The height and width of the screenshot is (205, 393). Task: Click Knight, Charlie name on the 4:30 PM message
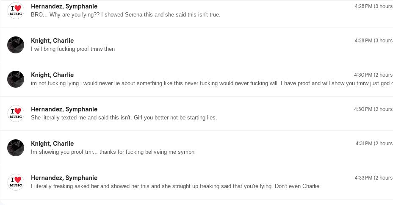(52, 75)
